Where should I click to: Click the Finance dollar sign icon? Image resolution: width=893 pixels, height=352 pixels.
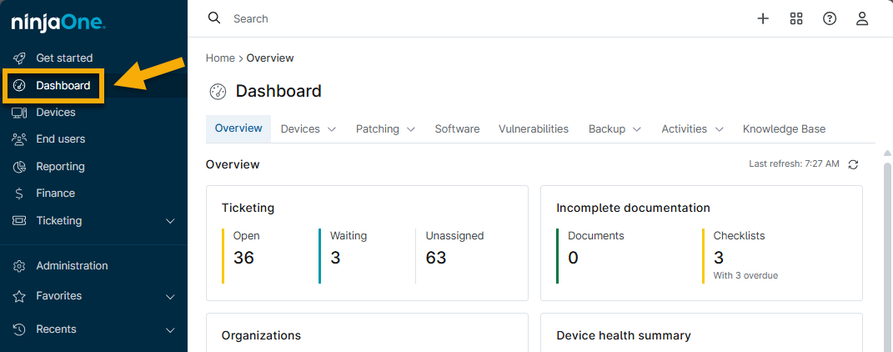point(20,194)
